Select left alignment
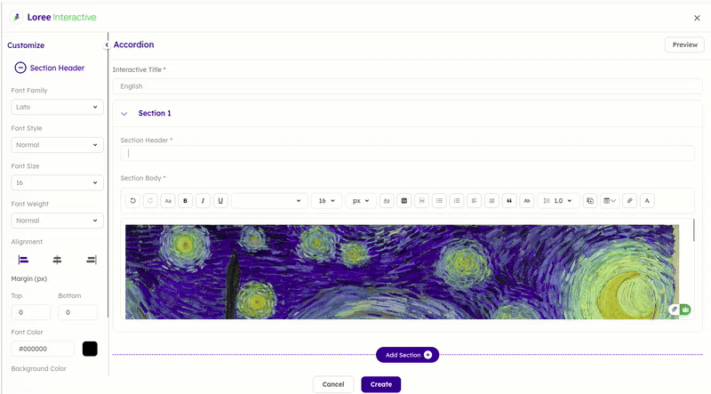This screenshot has width=711, height=394. click(23, 260)
